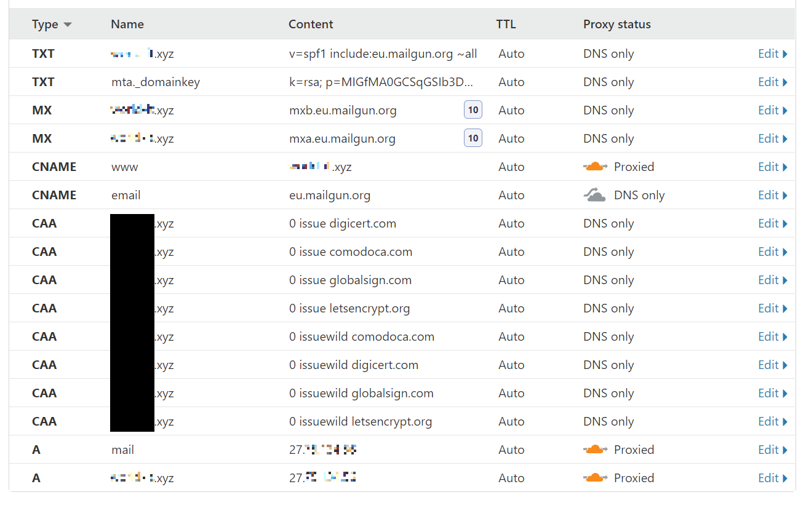
Task: Open Edit for the mail A record
Action: 772,450
